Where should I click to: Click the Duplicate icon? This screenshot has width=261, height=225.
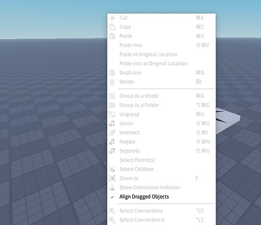click(x=112, y=73)
